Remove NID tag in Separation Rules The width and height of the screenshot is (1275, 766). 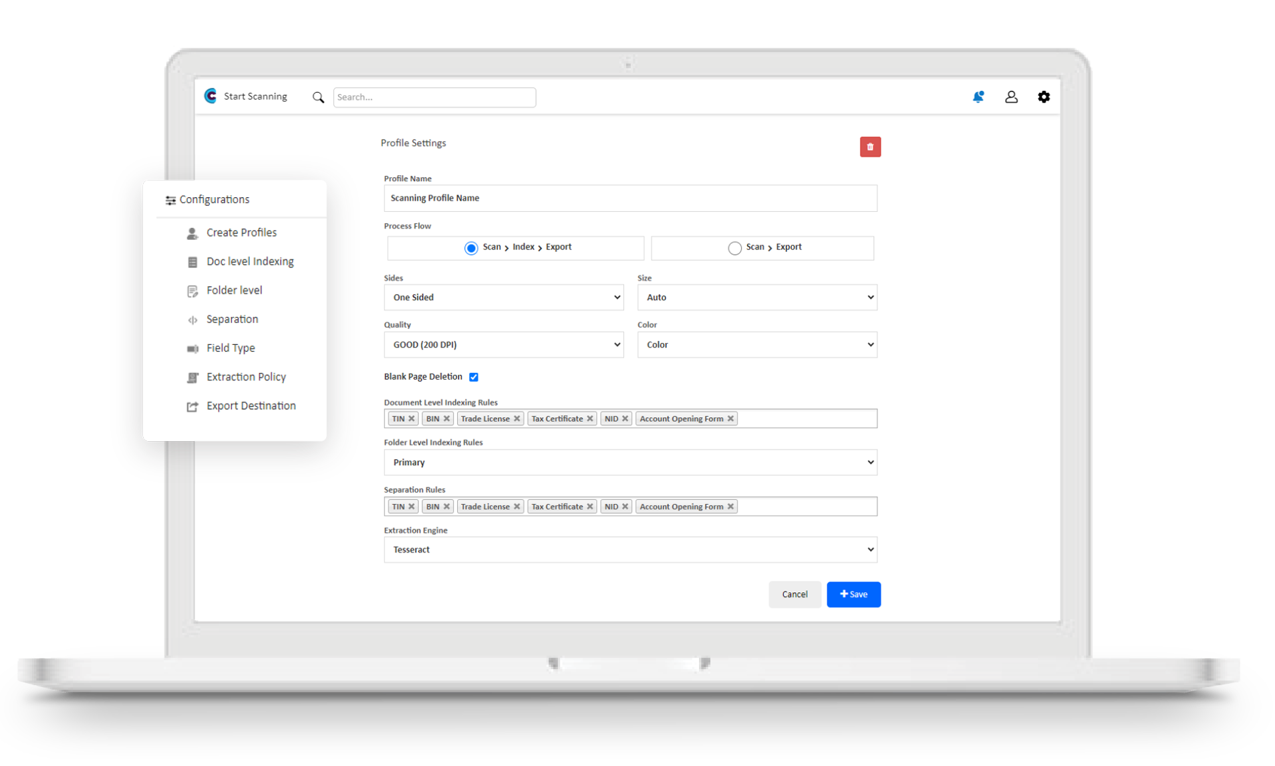(625, 507)
